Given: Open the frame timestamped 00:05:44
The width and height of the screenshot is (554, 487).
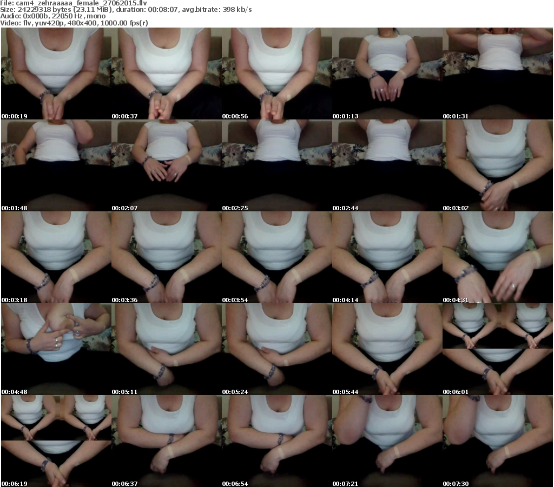Looking at the screenshot, I should (x=387, y=349).
